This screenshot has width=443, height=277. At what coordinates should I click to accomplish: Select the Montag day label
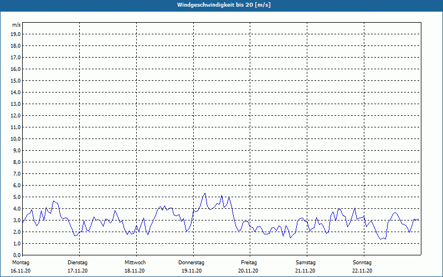click(20, 262)
